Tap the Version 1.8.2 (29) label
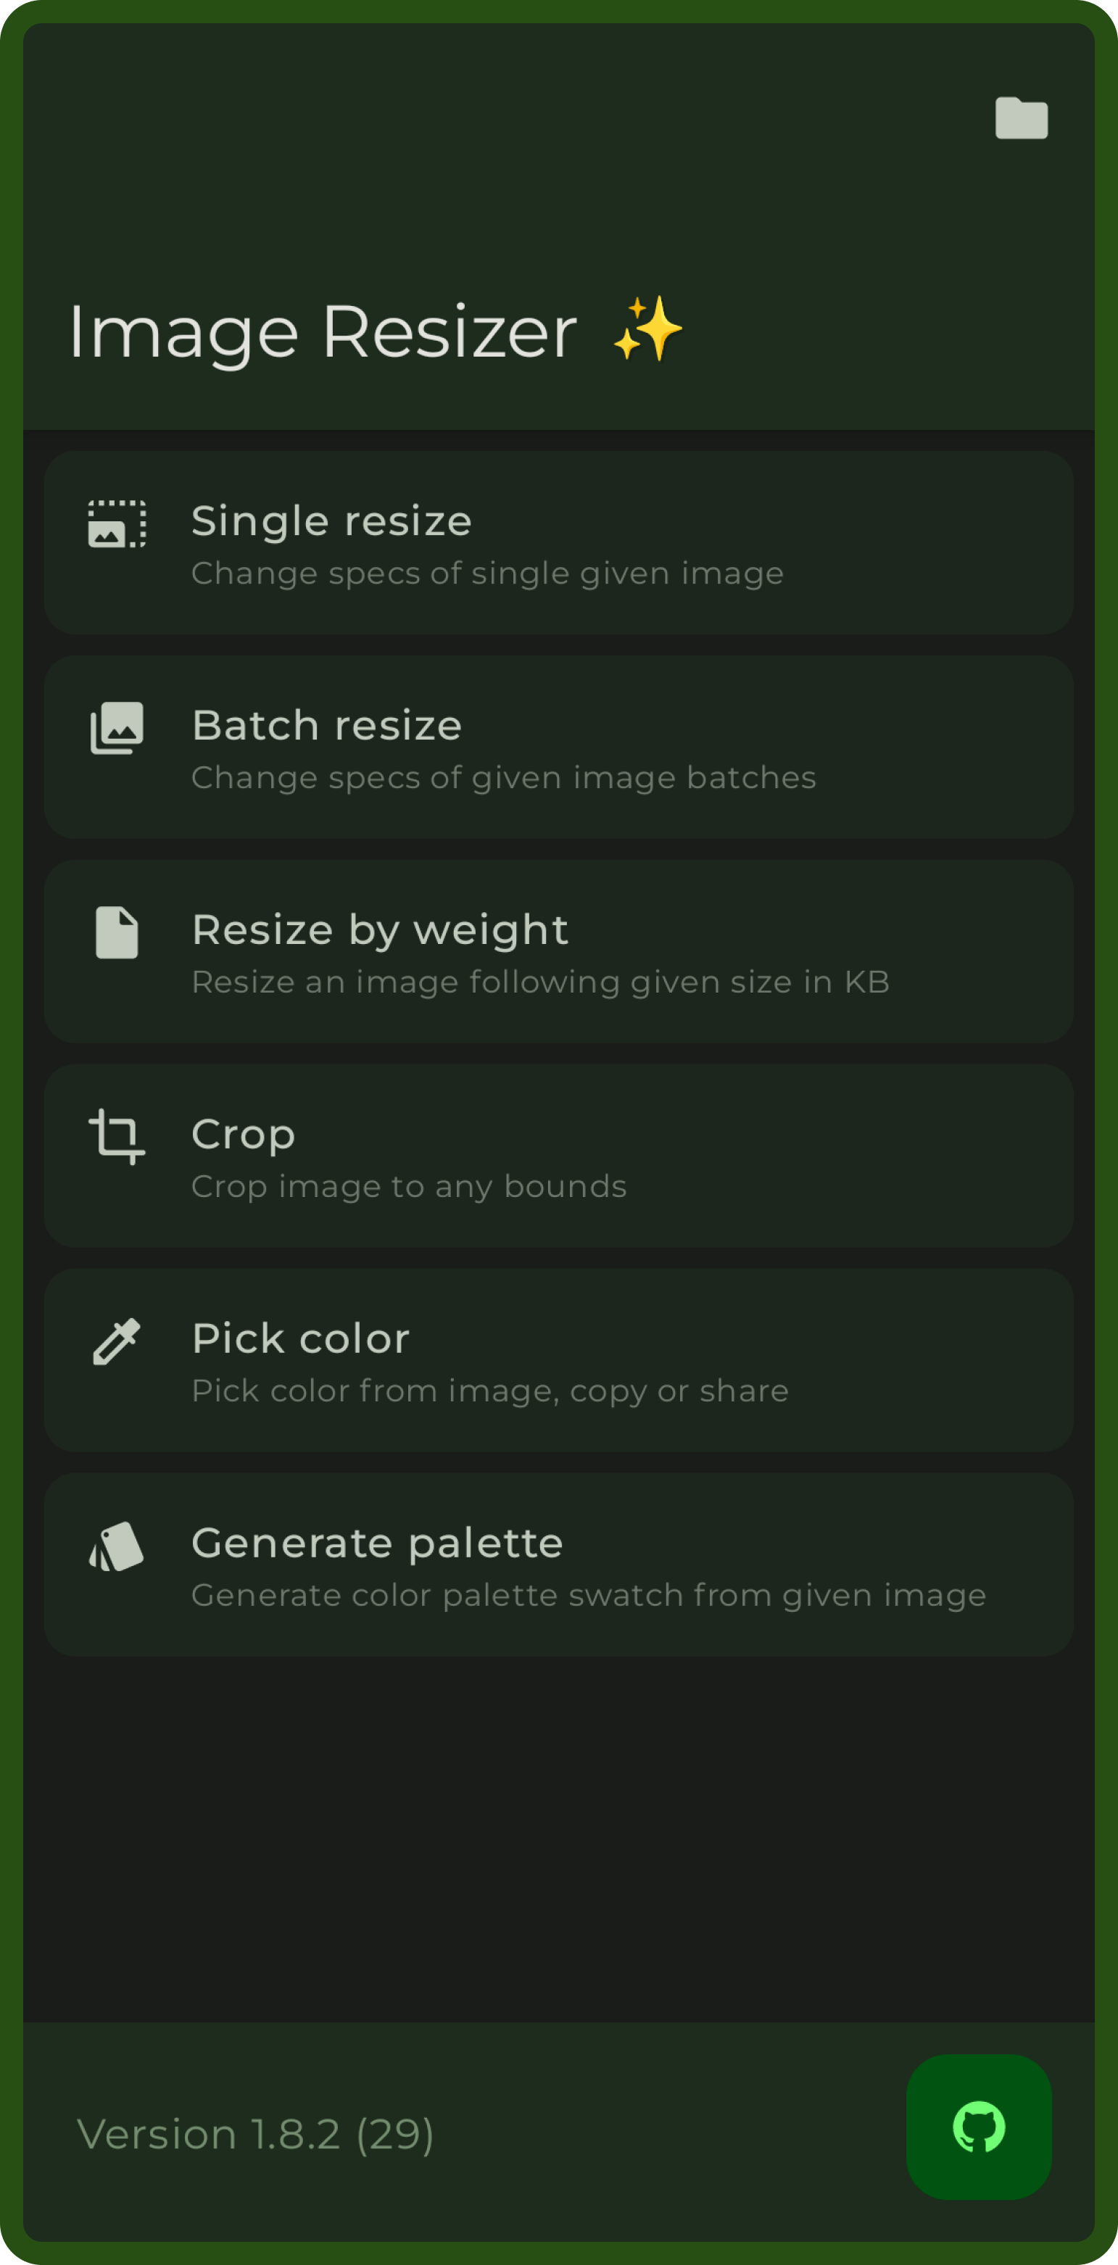The height and width of the screenshot is (2265, 1118). 255,2135
